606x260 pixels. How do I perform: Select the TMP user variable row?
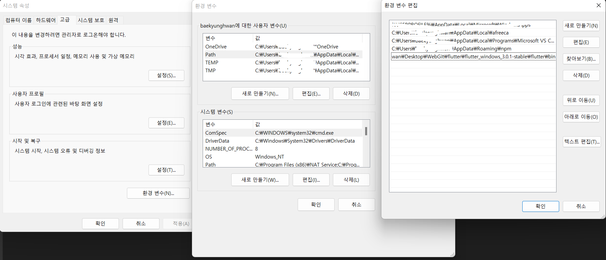click(x=283, y=71)
